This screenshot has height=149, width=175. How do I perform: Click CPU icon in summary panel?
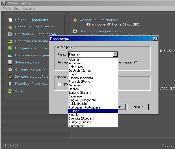(75, 31)
